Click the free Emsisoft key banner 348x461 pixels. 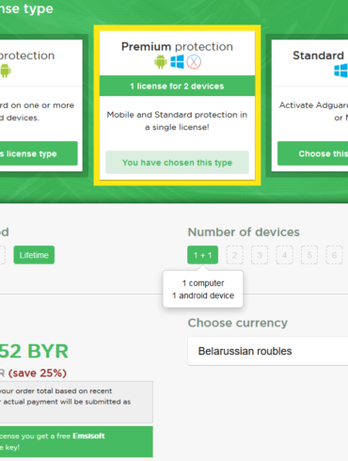pos(76,441)
